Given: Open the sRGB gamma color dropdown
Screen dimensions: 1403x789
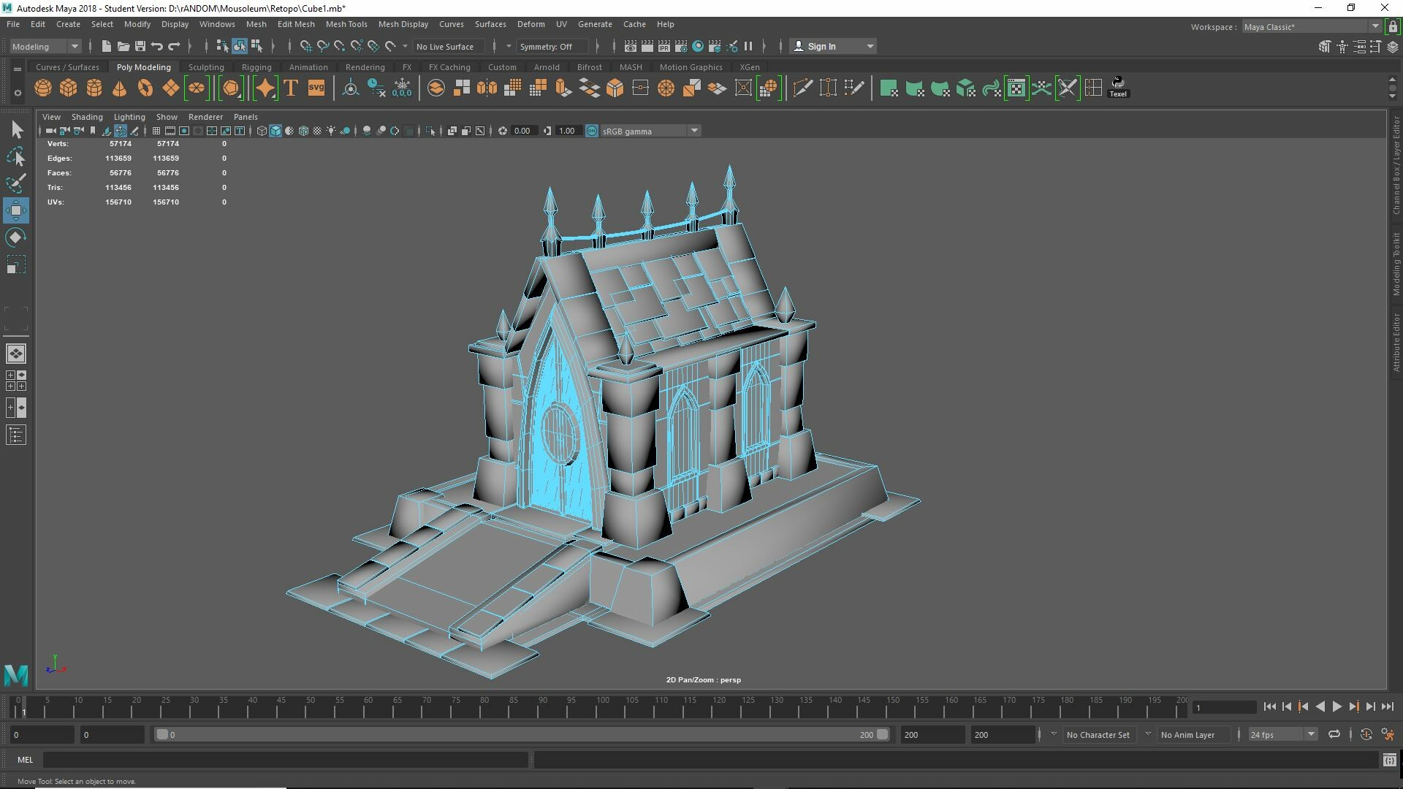Looking at the screenshot, I should pyautogui.click(x=693, y=131).
